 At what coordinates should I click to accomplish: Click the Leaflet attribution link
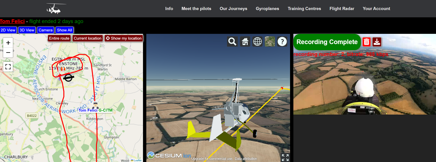pos(136,161)
